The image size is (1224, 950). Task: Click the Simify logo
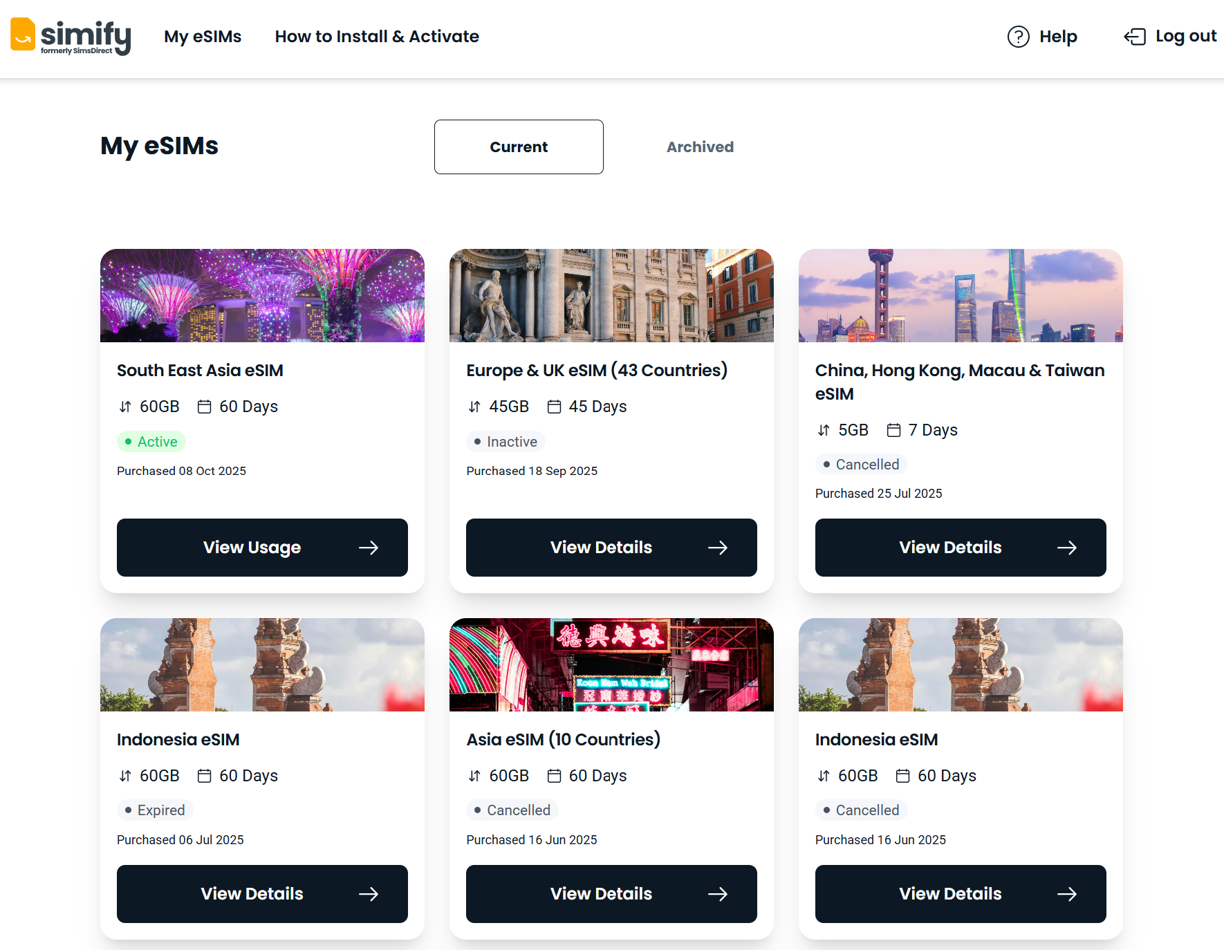click(71, 37)
